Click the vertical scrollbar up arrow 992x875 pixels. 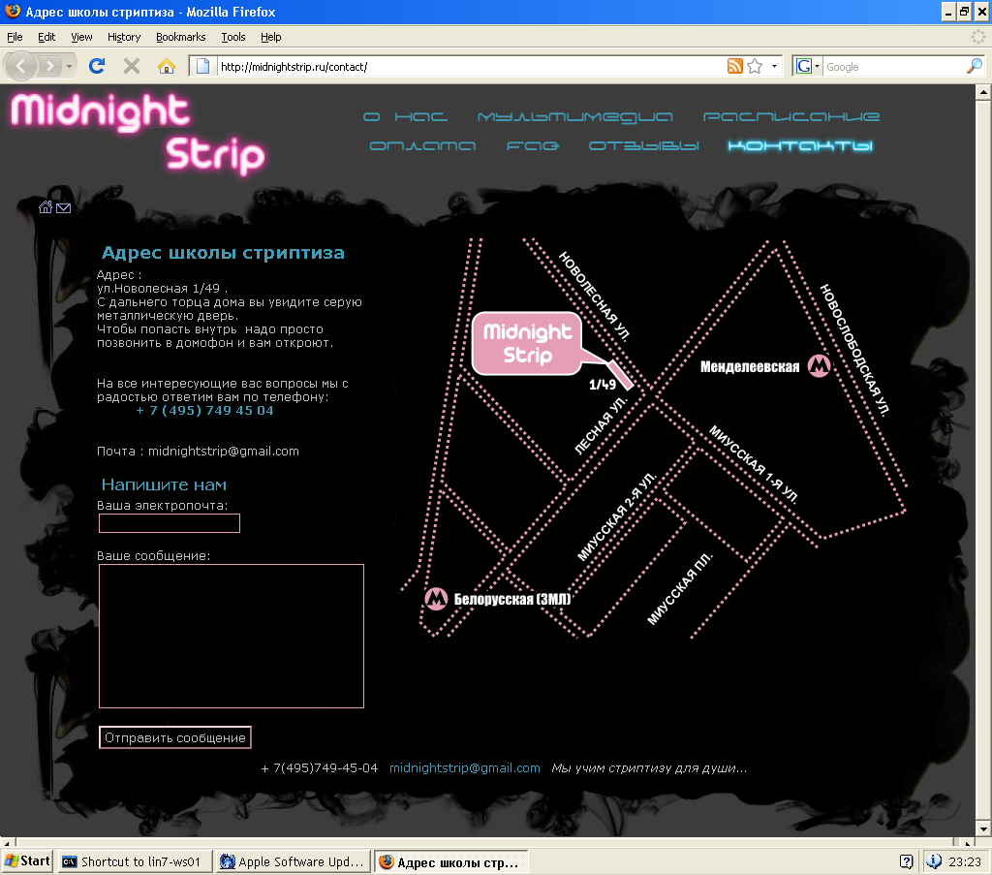click(x=983, y=93)
